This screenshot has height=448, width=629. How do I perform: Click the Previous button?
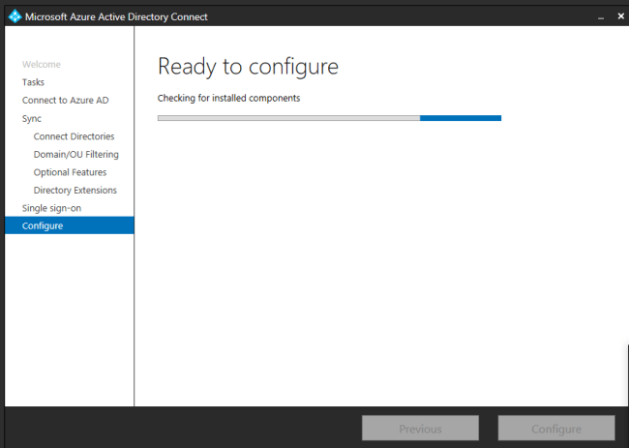(420, 429)
